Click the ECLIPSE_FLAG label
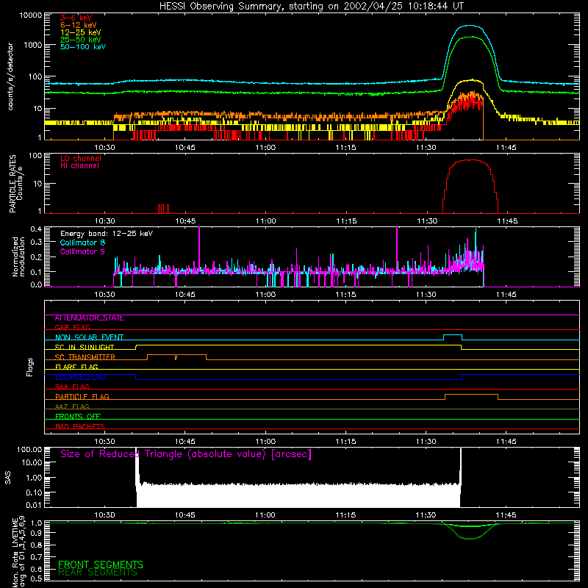This screenshot has width=588, height=588. [80, 377]
